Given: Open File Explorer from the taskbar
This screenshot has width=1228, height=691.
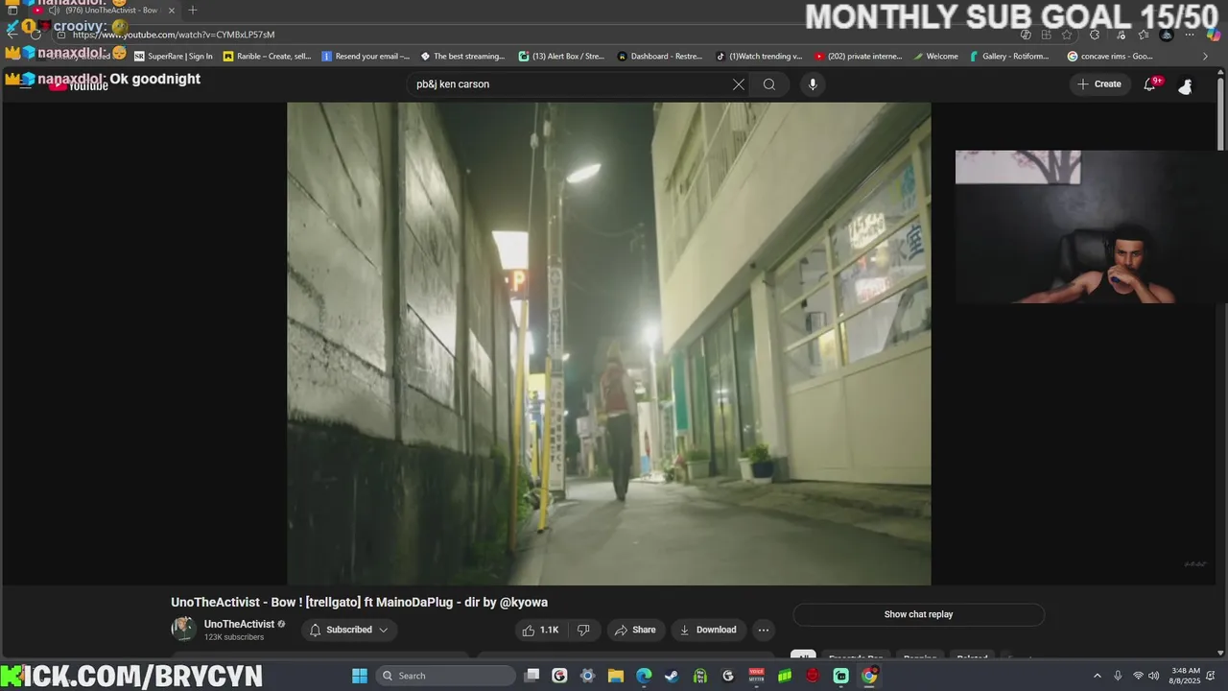Looking at the screenshot, I should tap(616, 676).
